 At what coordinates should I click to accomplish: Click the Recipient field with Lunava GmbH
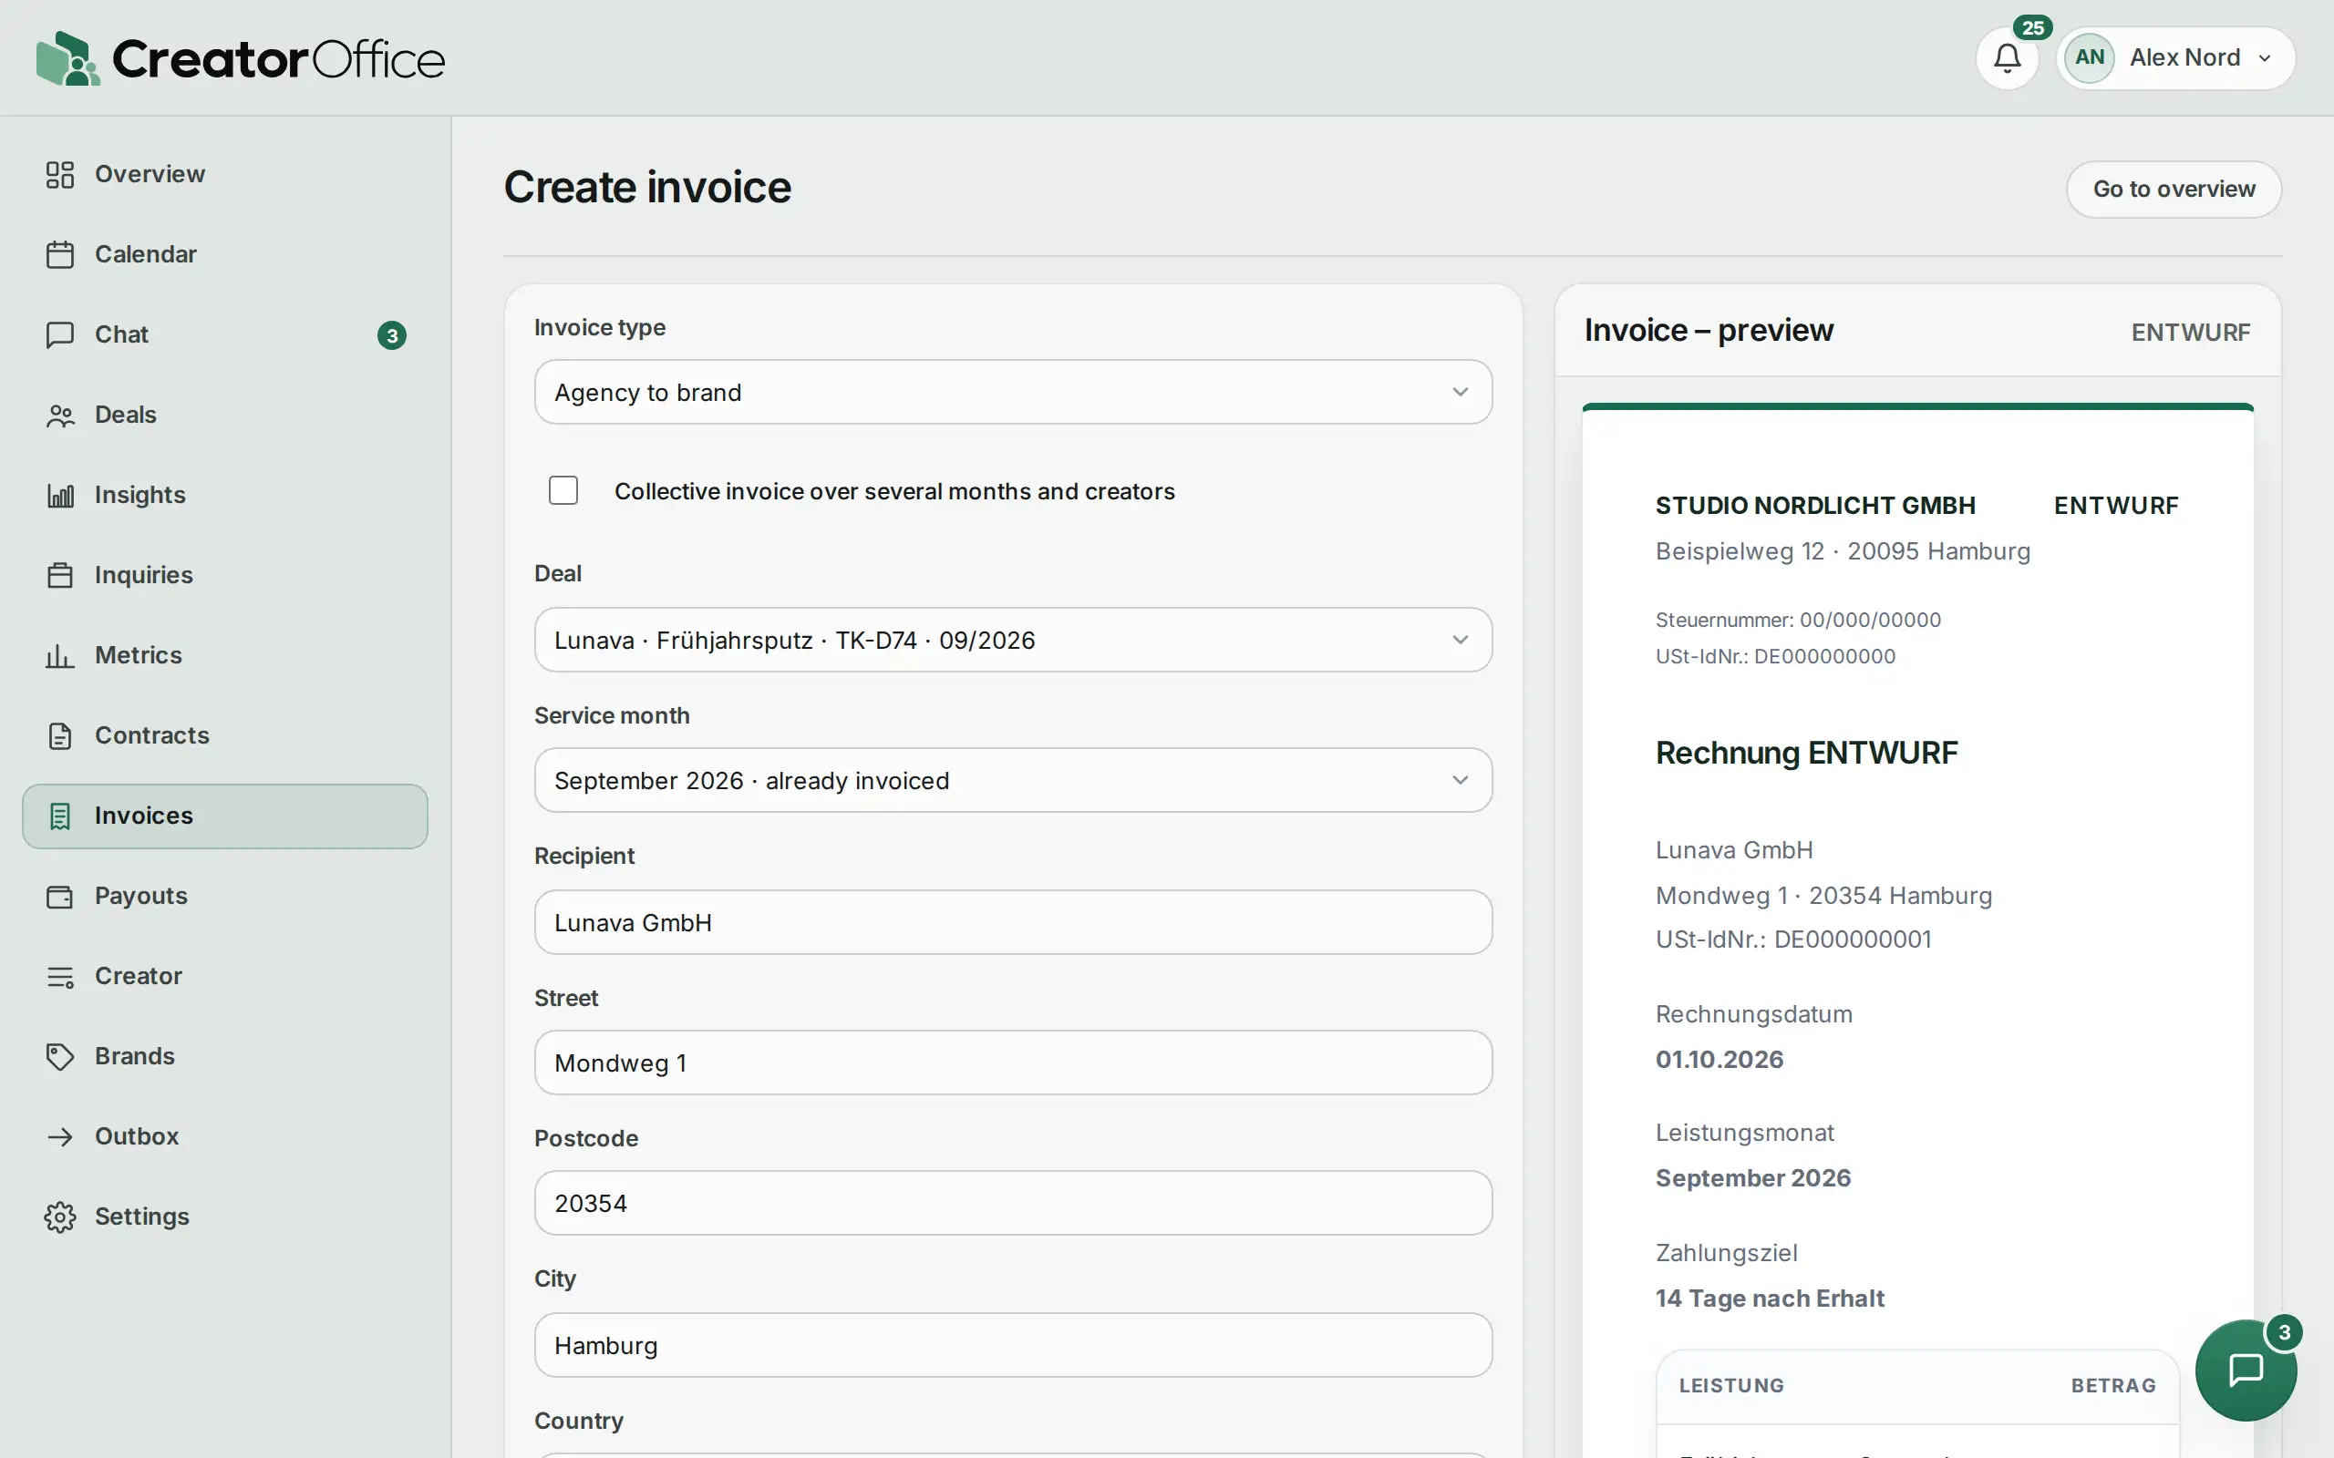pyautogui.click(x=1013, y=922)
